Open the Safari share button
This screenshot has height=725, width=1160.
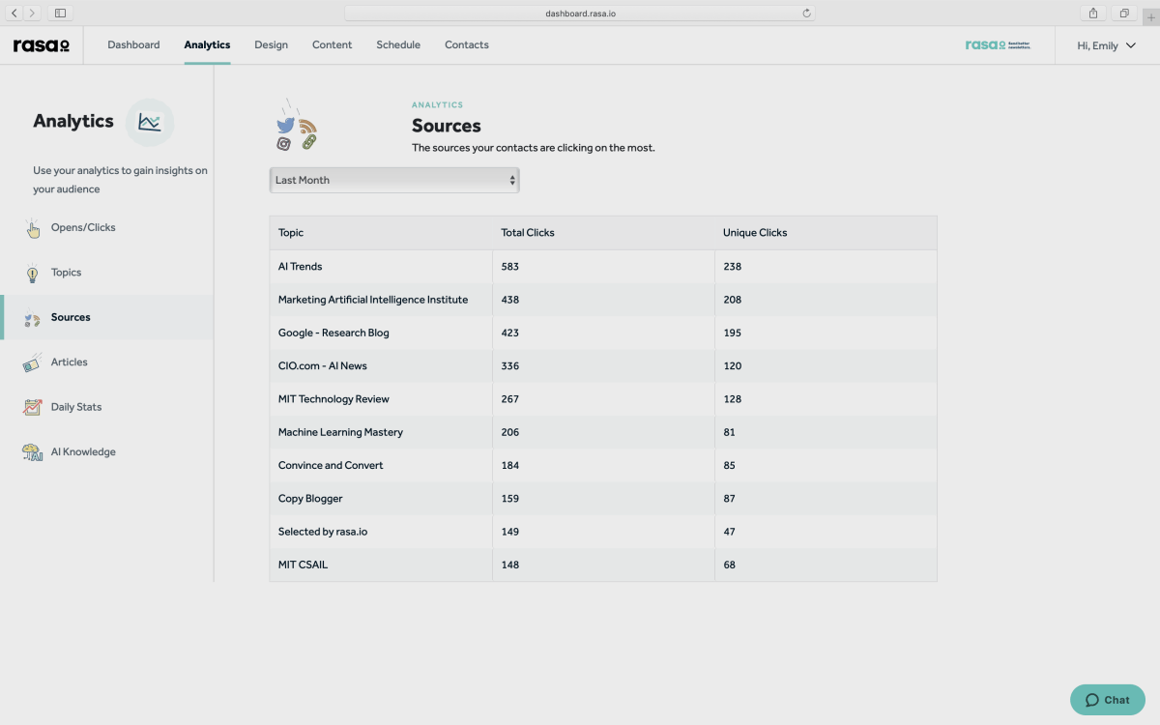pos(1093,13)
